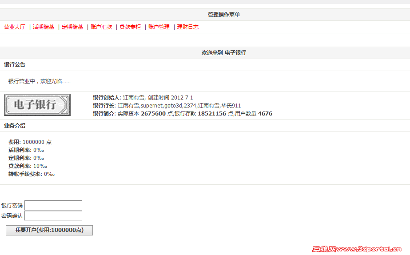Click the 银行密码 label
410x255 pixels.
(12, 206)
